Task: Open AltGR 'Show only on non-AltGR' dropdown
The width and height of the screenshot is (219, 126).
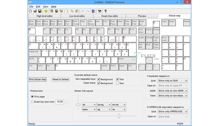Action: click(173, 91)
